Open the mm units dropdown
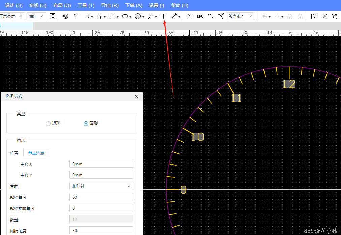The height and width of the screenshot is (235, 341). (36, 16)
